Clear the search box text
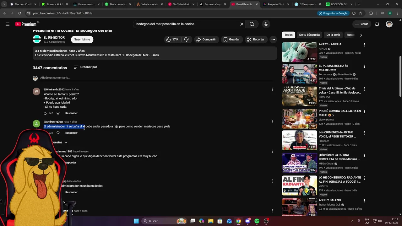This screenshot has width=402, height=226. tap(242, 24)
